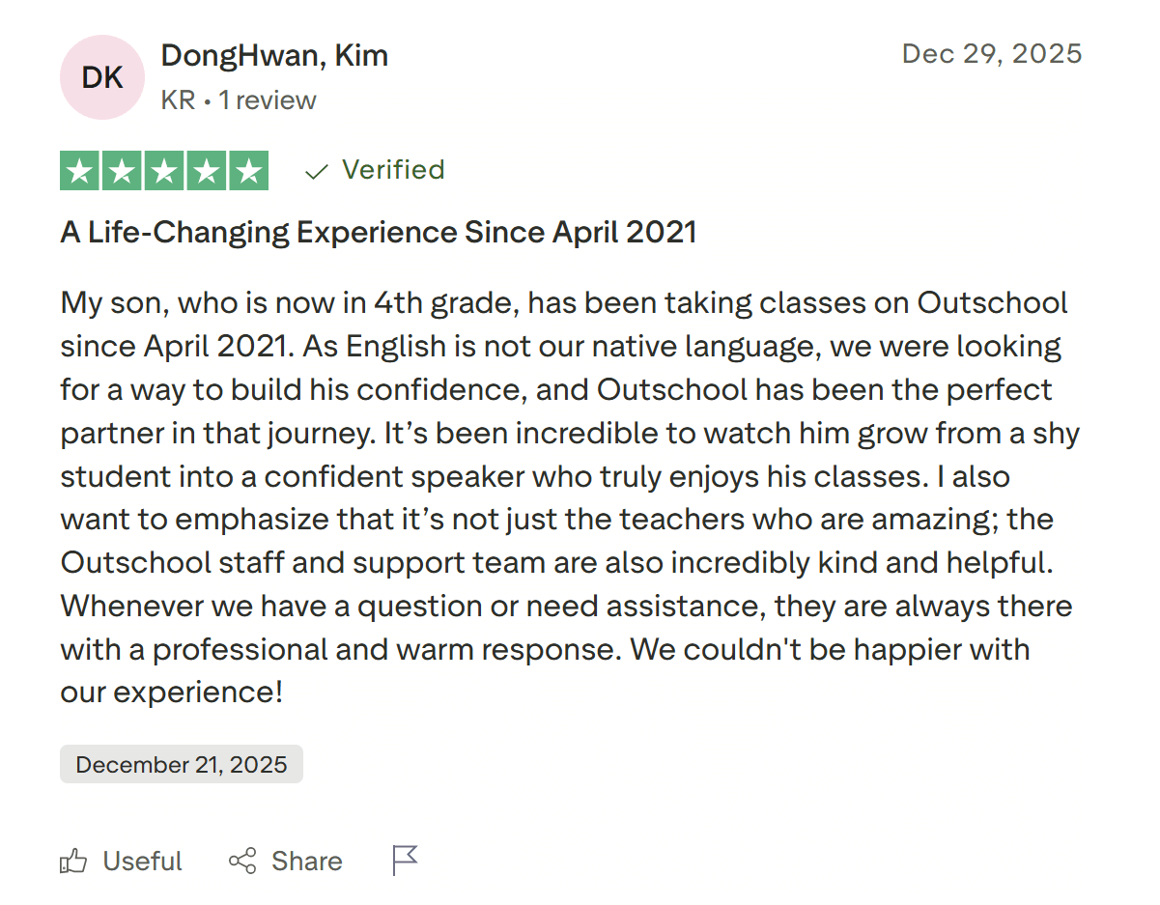The image size is (1160, 905).
Task: Click the Share network icon
Action: coord(244,861)
